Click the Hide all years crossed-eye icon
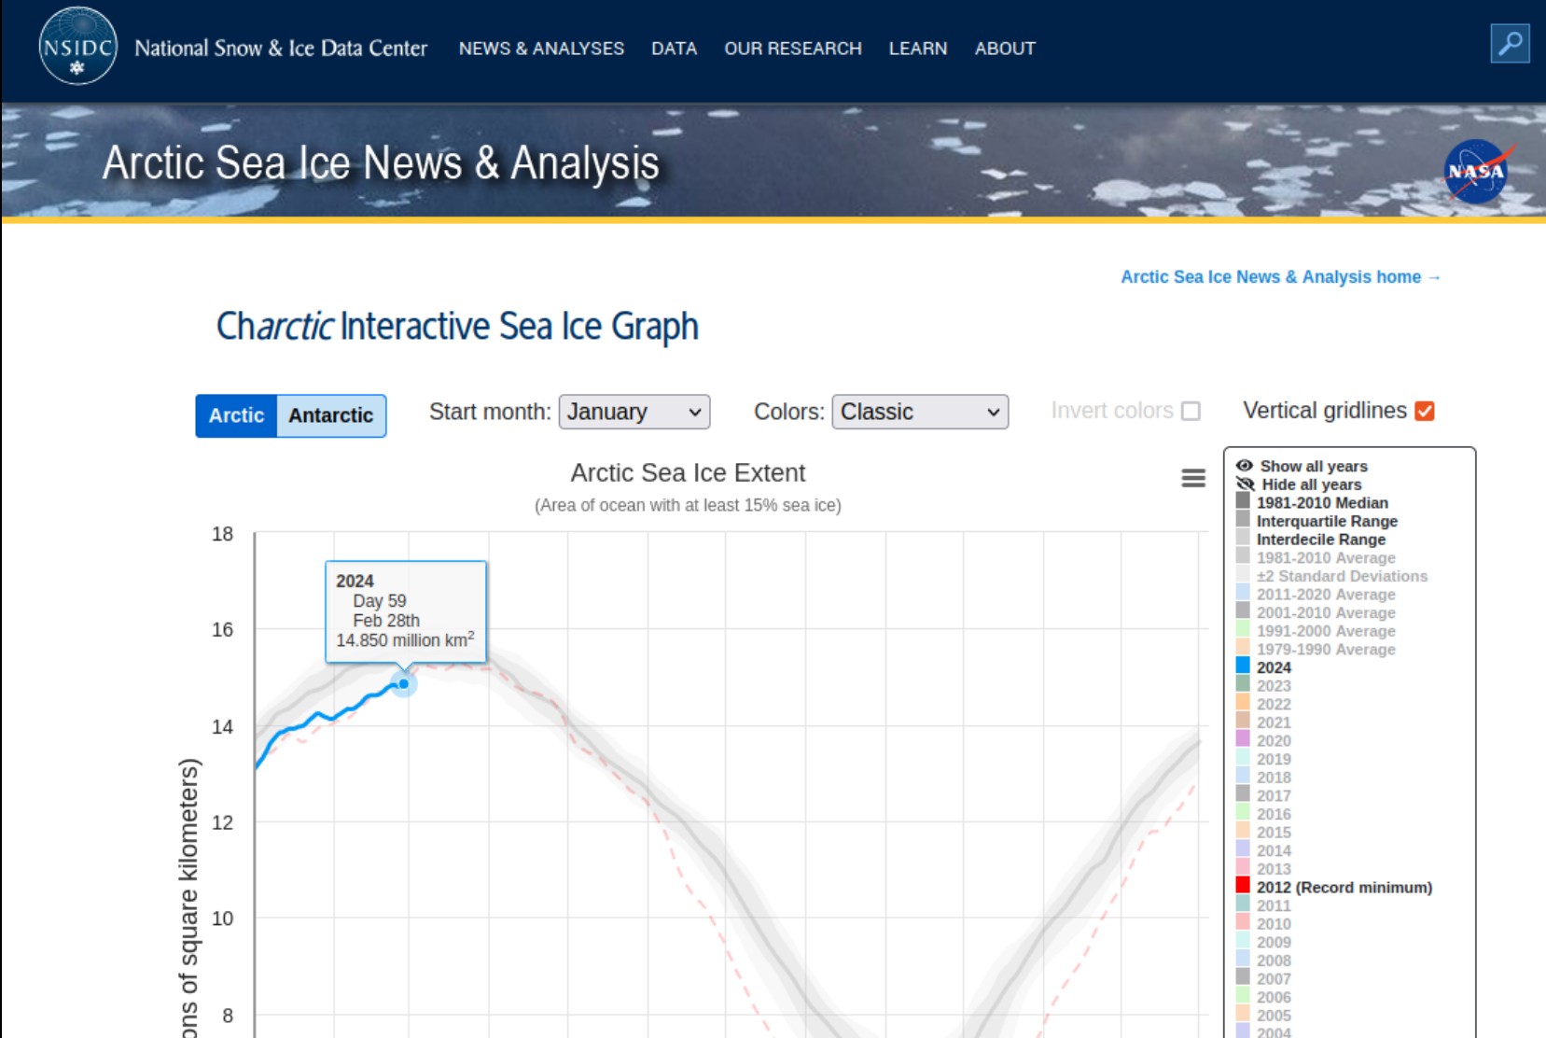Screen dimensions: 1546x1038 1246,484
